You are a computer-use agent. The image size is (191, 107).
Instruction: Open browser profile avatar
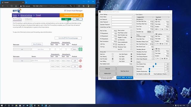click(x=88, y=6)
